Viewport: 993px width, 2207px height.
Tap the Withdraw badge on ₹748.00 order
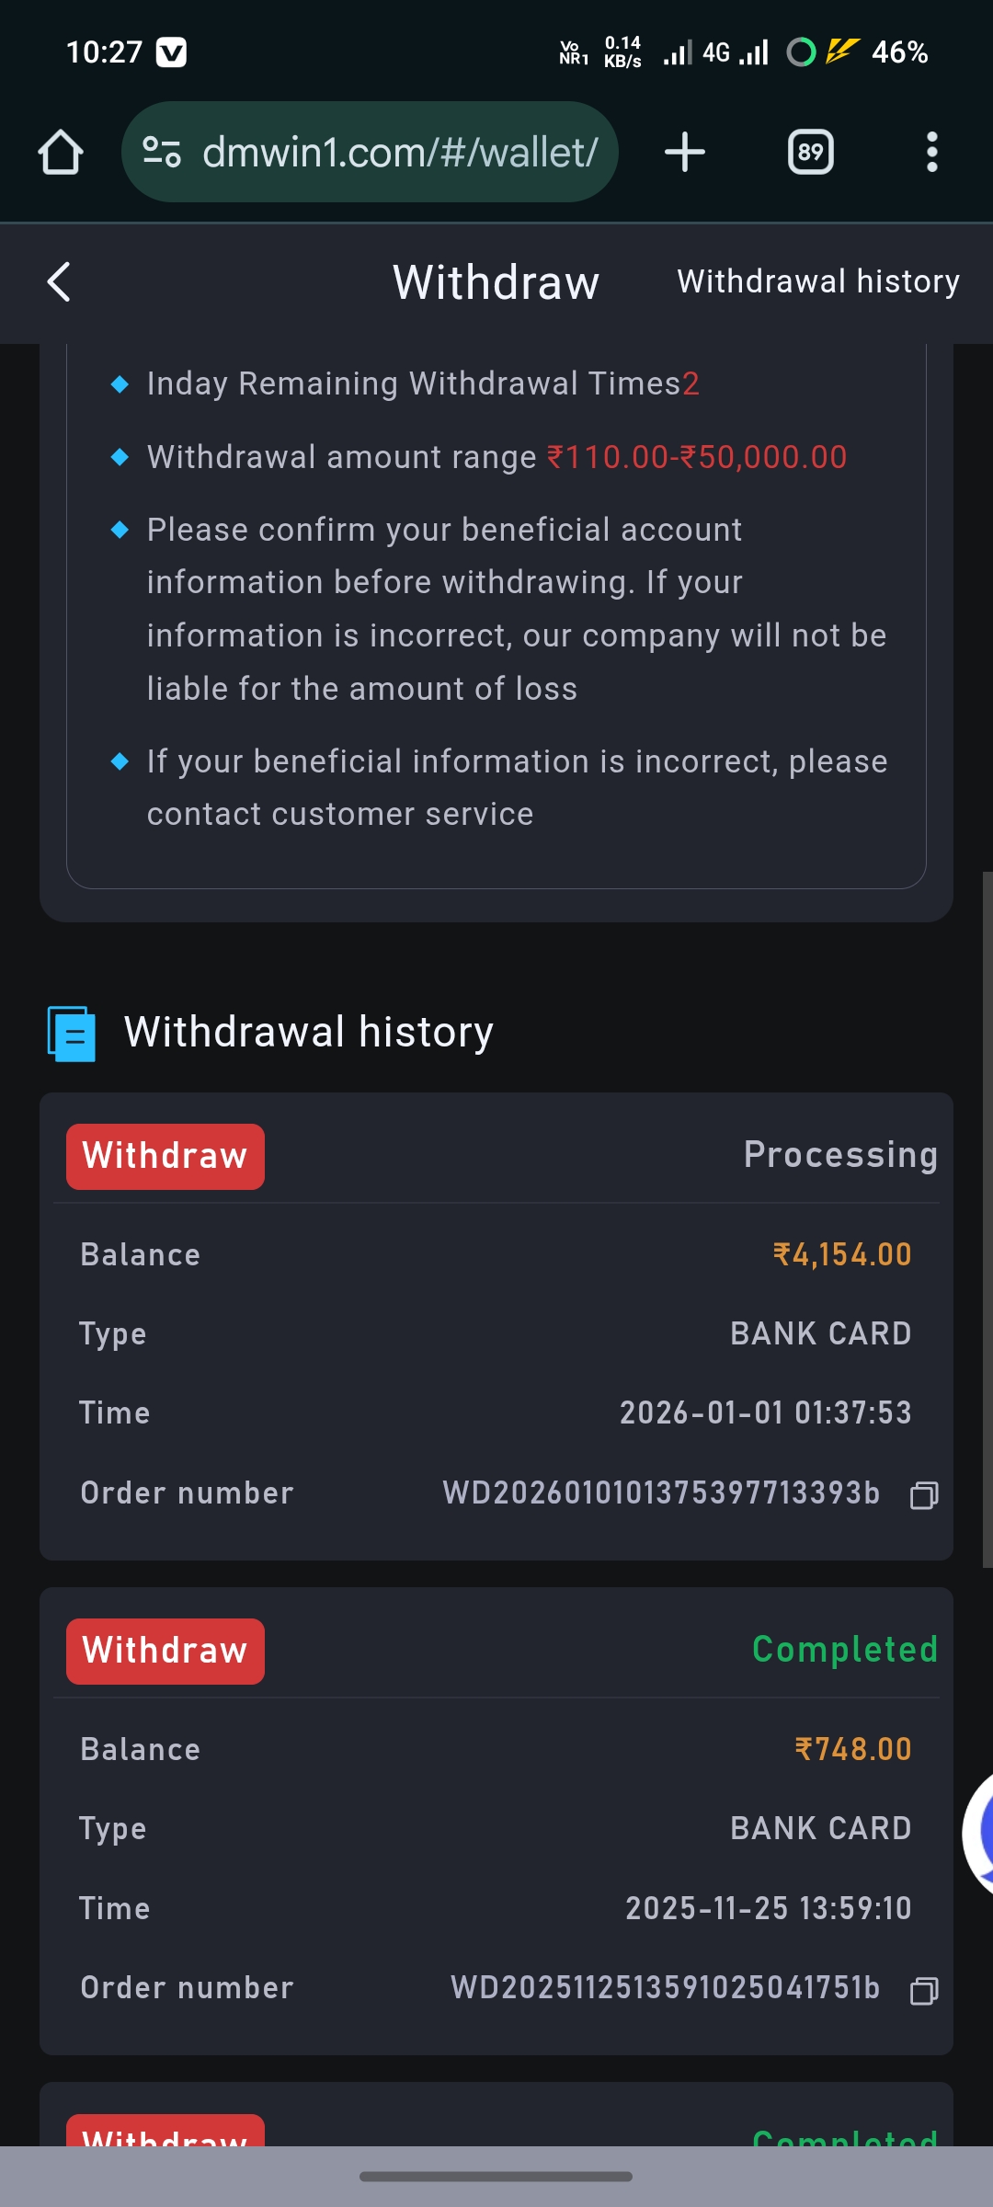coord(165,1652)
